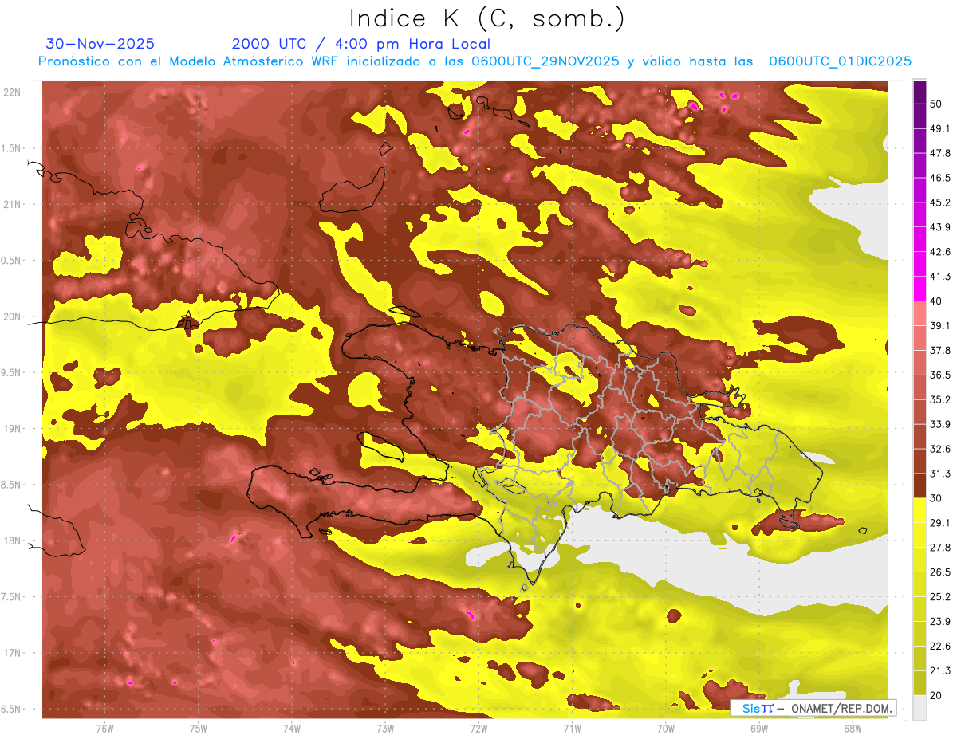Click the longitude axis label "75W"
957x739 pixels.
click(x=199, y=728)
